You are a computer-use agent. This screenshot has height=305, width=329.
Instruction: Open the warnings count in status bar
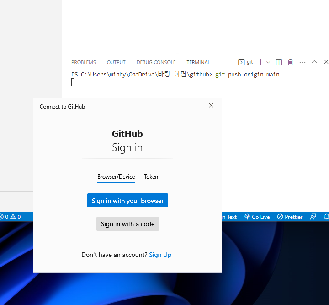click(16, 217)
